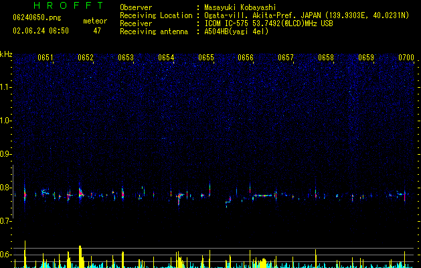Click the Receiving antenna label
The width and height of the screenshot is (421, 268).
154,31
